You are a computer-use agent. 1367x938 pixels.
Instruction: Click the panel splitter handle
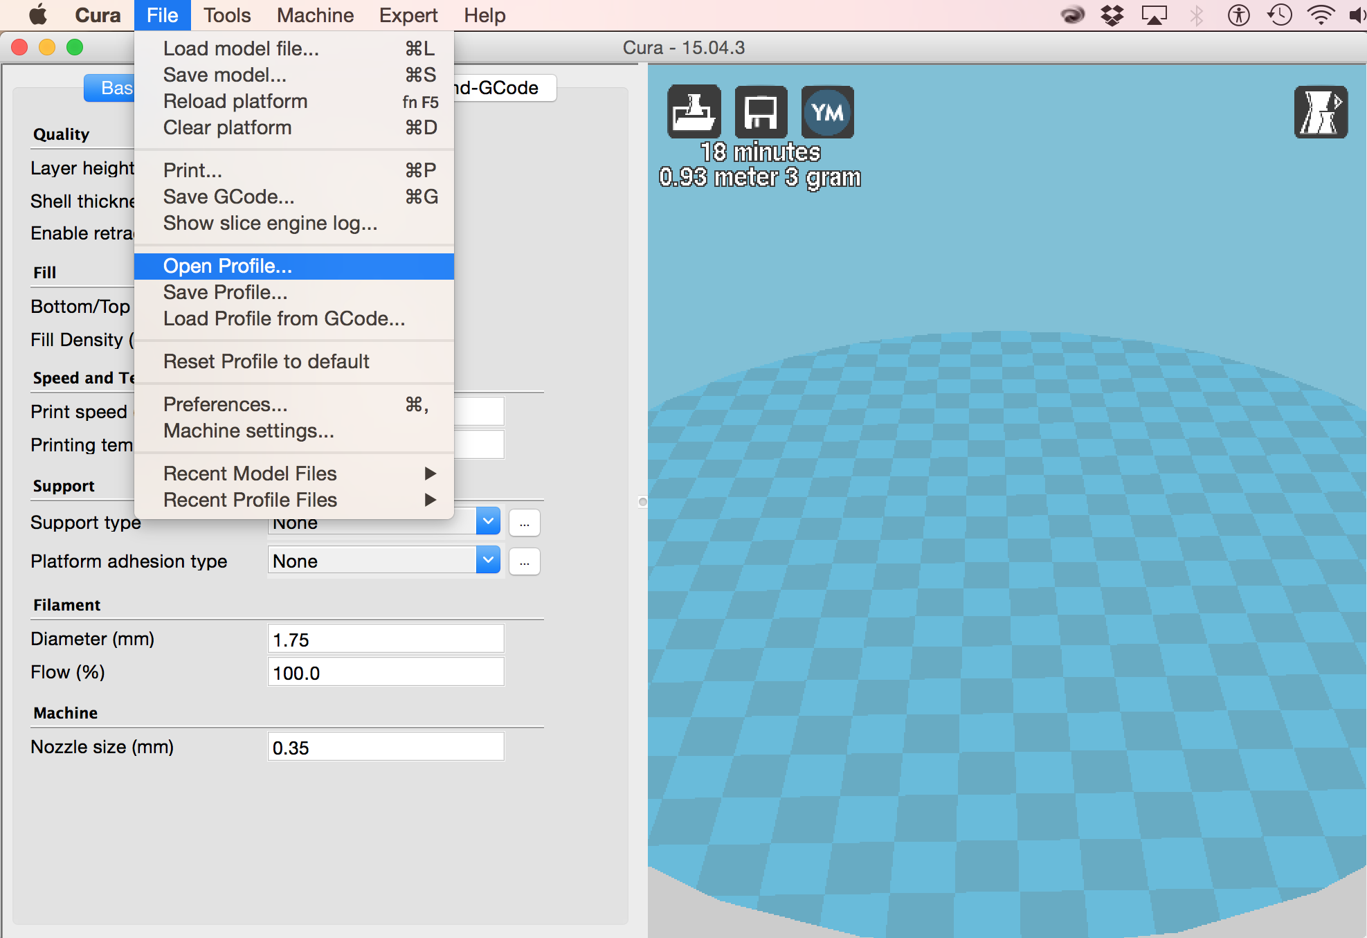[x=642, y=501]
